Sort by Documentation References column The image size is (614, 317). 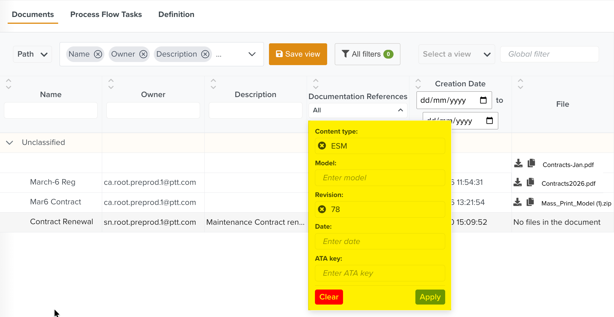pos(316,84)
